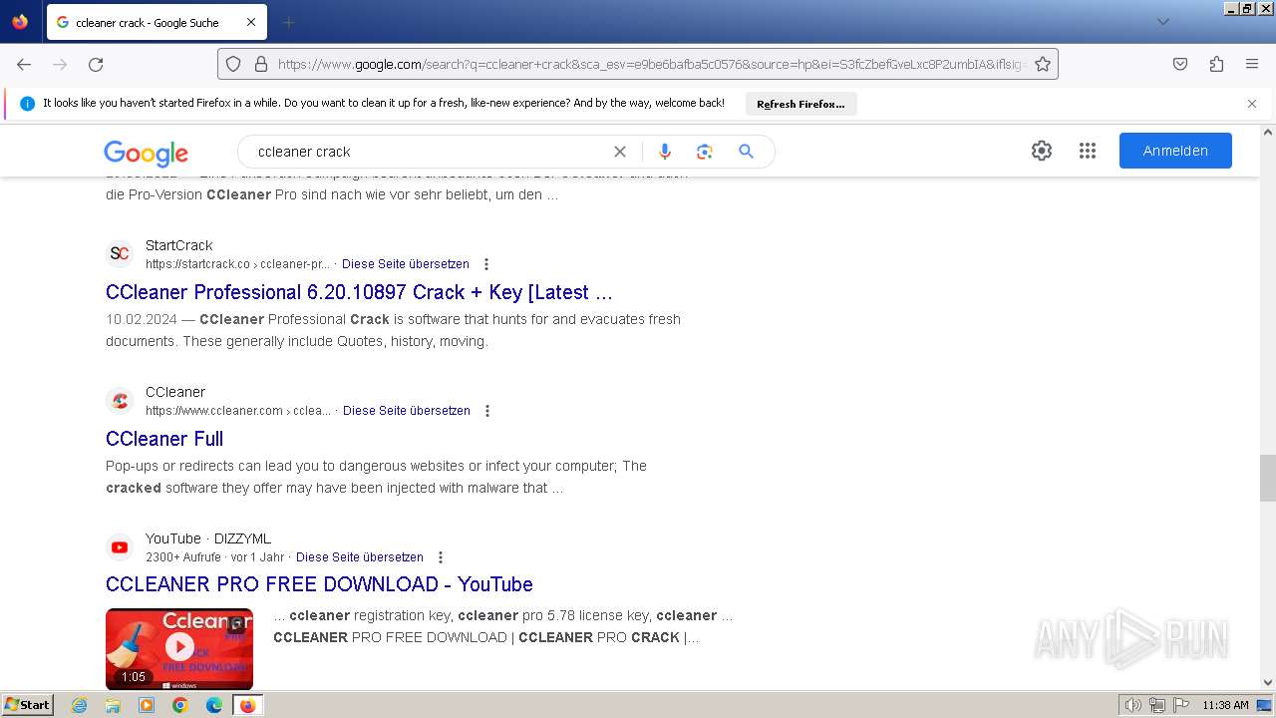
Task: Show site info via padlock icon
Action: tap(261, 64)
